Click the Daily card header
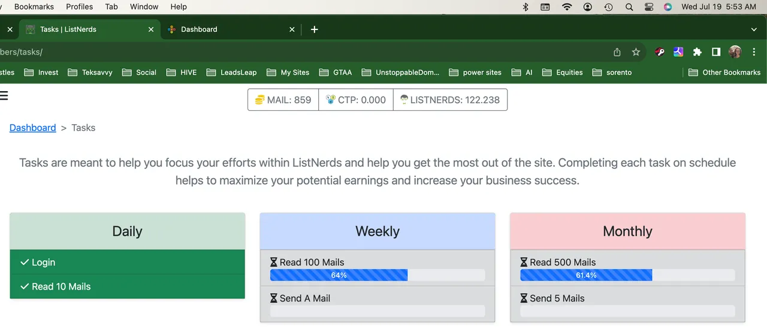 point(127,231)
